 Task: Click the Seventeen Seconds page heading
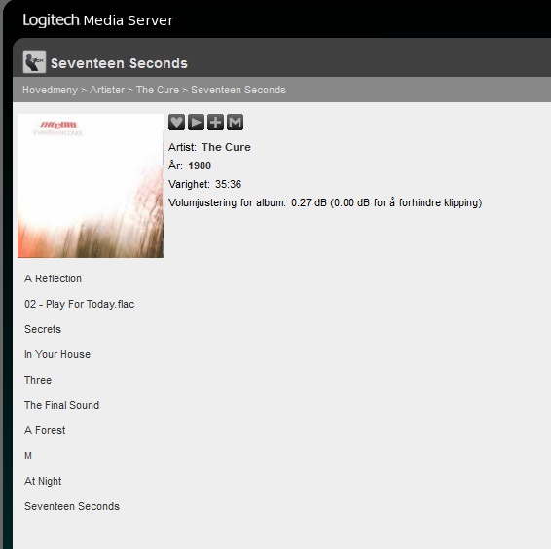[x=119, y=63]
